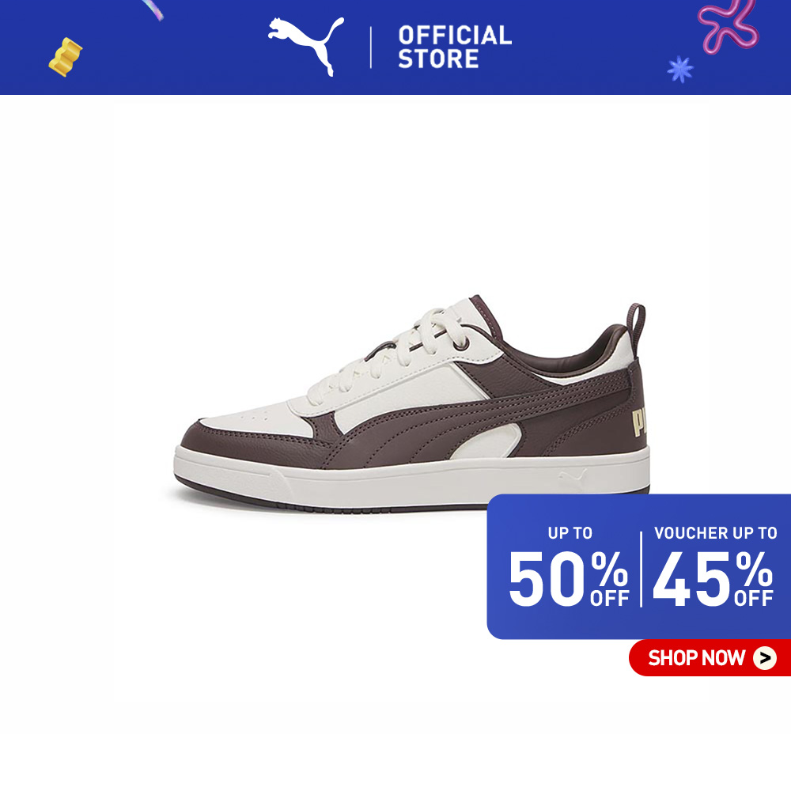Click the white Puma leaping cat logo

click(x=305, y=46)
